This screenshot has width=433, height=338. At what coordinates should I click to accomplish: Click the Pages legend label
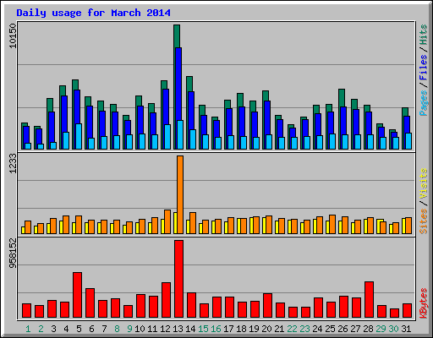click(423, 103)
